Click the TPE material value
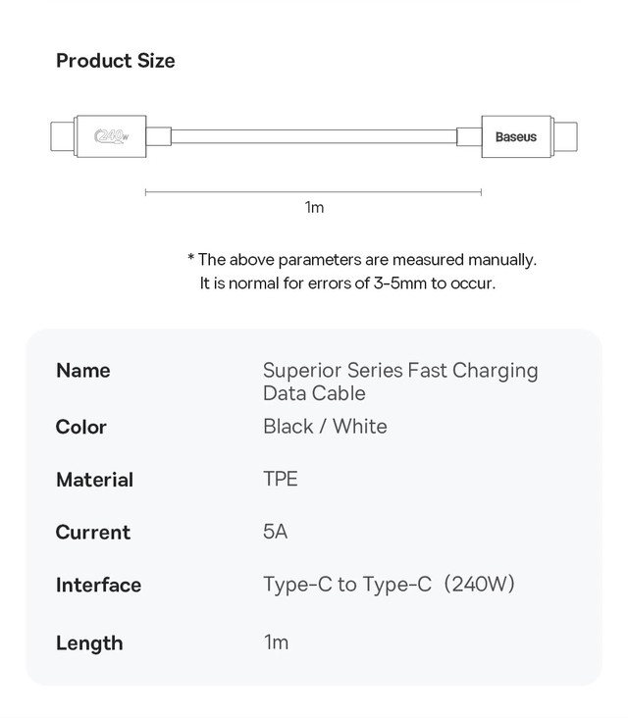The width and height of the screenshot is (628, 718). click(281, 479)
